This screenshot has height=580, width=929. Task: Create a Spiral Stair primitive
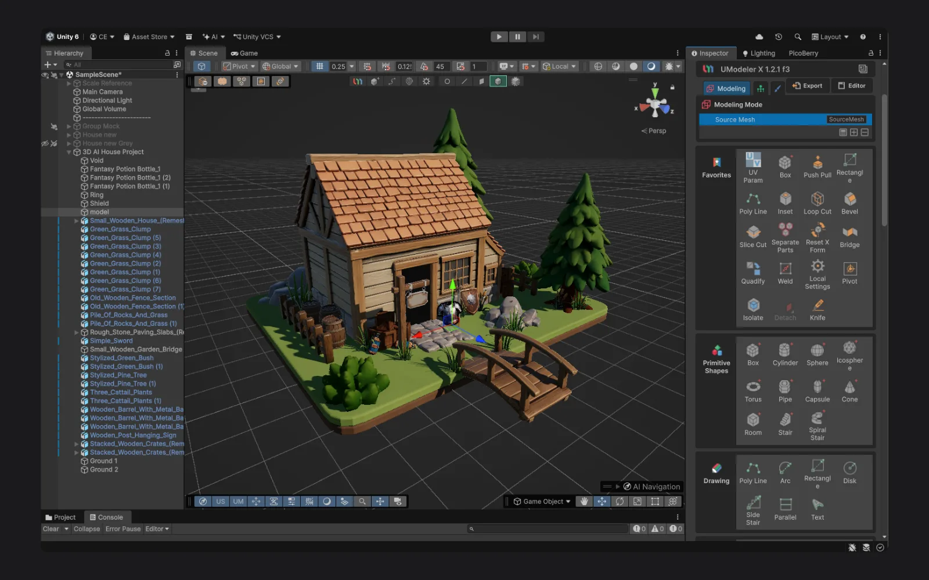(818, 426)
